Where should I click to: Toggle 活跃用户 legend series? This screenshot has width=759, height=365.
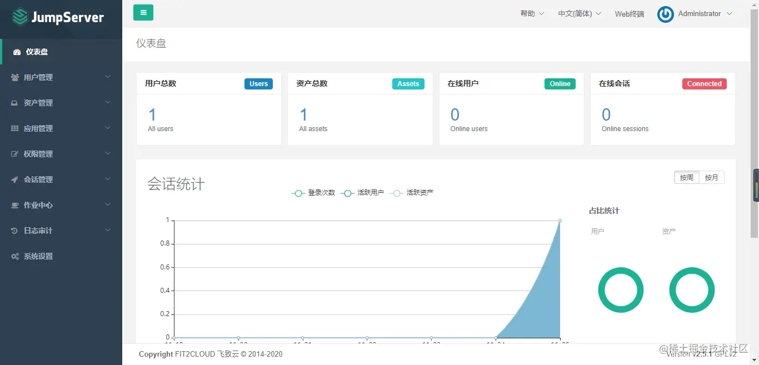coord(362,193)
